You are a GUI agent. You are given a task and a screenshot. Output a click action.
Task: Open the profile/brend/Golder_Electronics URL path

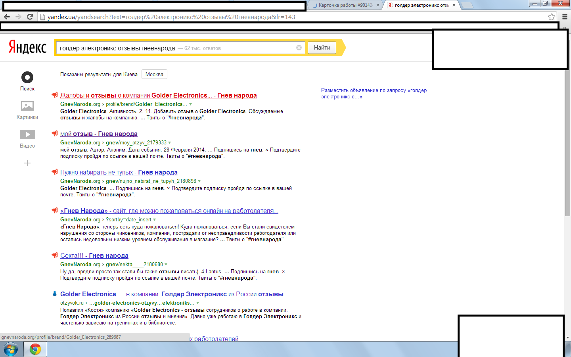point(146,104)
